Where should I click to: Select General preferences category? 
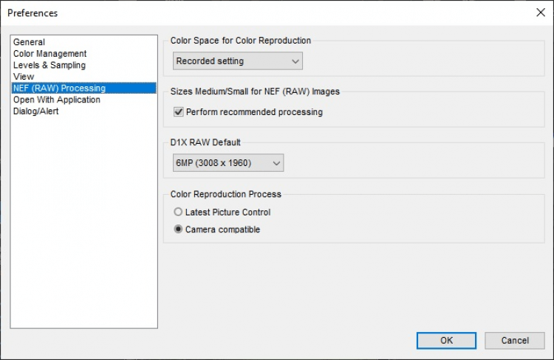(x=29, y=42)
